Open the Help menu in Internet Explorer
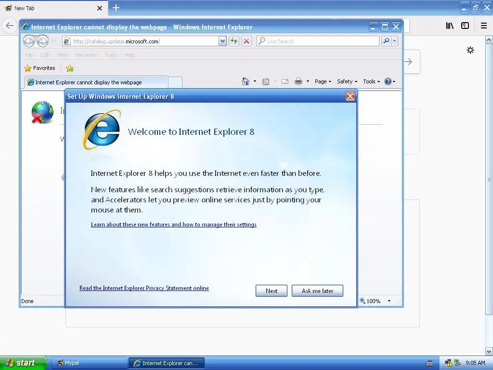This screenshot has width=493, height=370. pos(129,55)
